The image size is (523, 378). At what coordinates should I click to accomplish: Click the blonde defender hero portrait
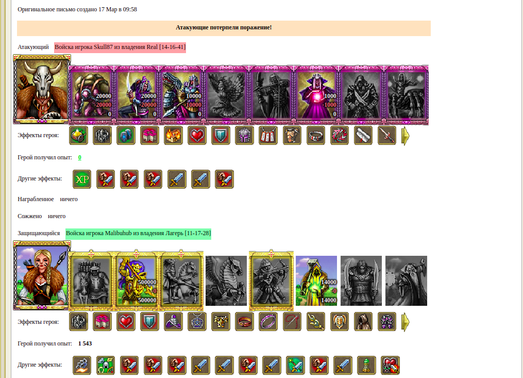click(42, 275)
